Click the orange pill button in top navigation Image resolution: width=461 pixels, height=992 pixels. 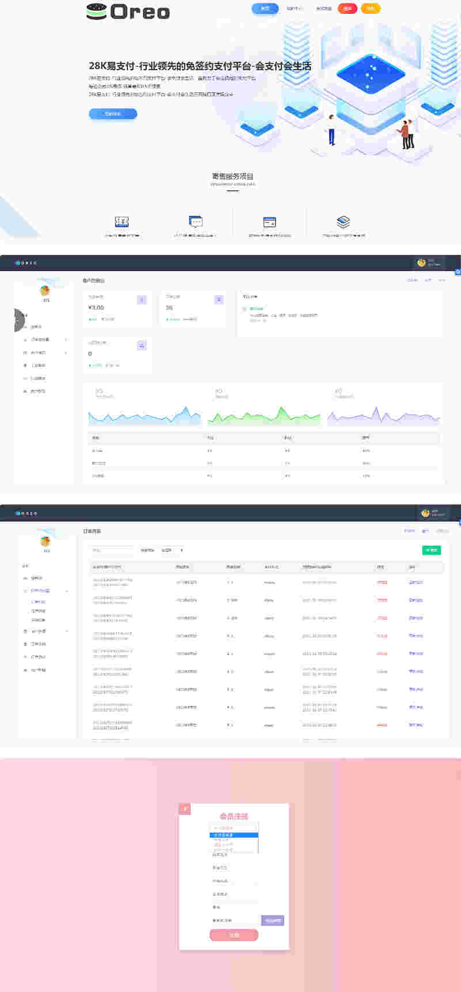pos(371,9)
